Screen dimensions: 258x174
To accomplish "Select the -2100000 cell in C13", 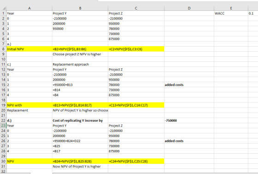I will 136,75.
